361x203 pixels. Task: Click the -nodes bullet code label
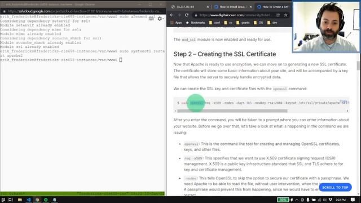pos(191,178)
